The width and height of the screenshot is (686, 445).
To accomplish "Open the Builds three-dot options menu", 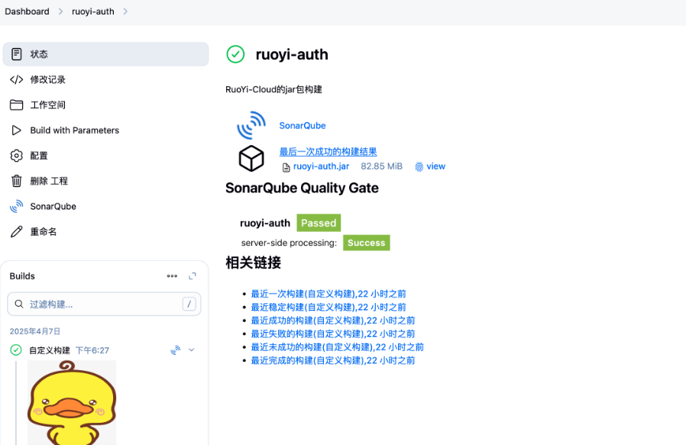I will pyautogui.click(x=172, y=276).
